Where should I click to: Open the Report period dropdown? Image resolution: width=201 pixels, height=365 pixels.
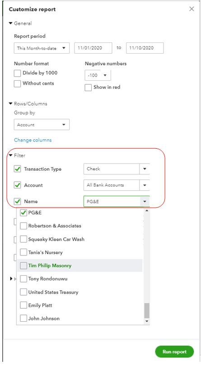pos(42,48)
